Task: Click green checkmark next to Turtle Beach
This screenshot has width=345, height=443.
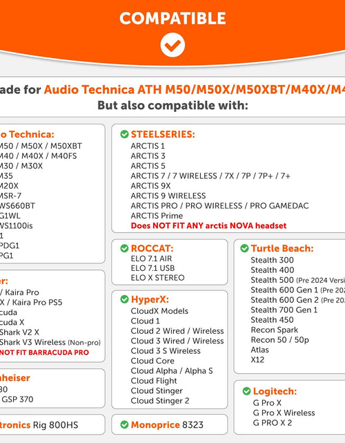Action: tap(244, 248)
